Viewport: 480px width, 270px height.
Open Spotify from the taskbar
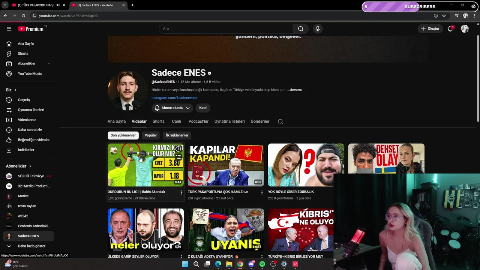(x=262, y=264)
